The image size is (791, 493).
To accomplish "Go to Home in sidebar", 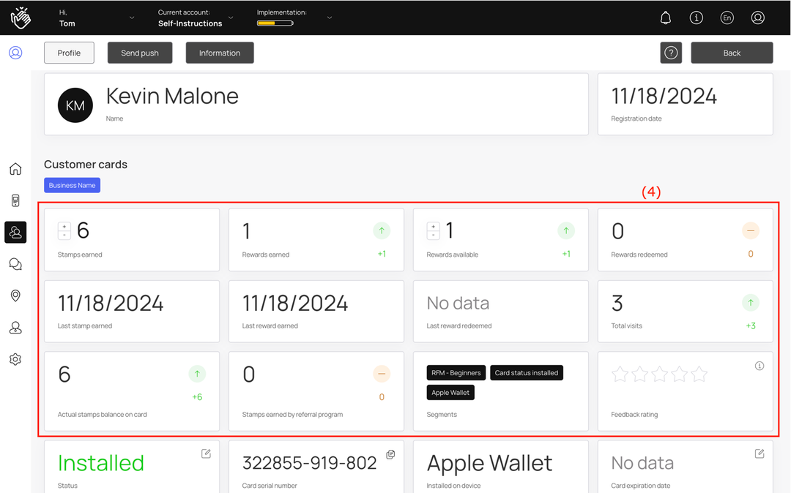I will tap(15, 169).
